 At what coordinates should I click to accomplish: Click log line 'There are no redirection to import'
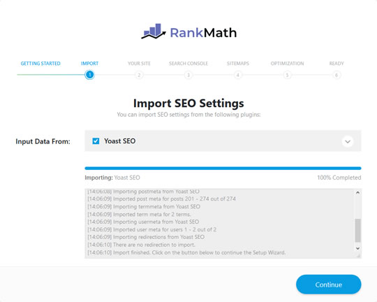[141, 245]
